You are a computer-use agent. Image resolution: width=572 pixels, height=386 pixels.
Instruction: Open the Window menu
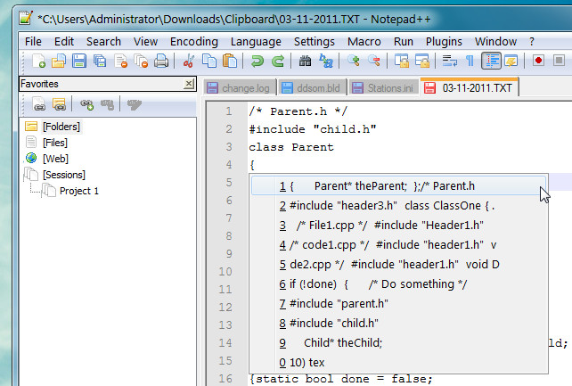click(495, 42)
